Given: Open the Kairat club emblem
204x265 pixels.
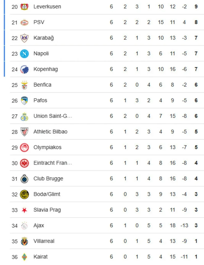Looking at the screenshot, I should [24, 257].
